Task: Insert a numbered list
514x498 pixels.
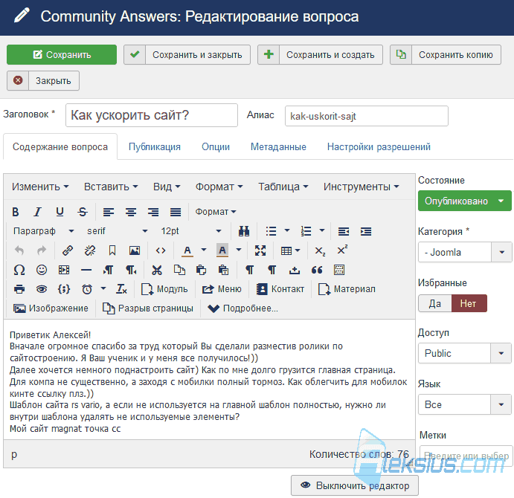Action: pyautogui.click(x=306, y=231)
